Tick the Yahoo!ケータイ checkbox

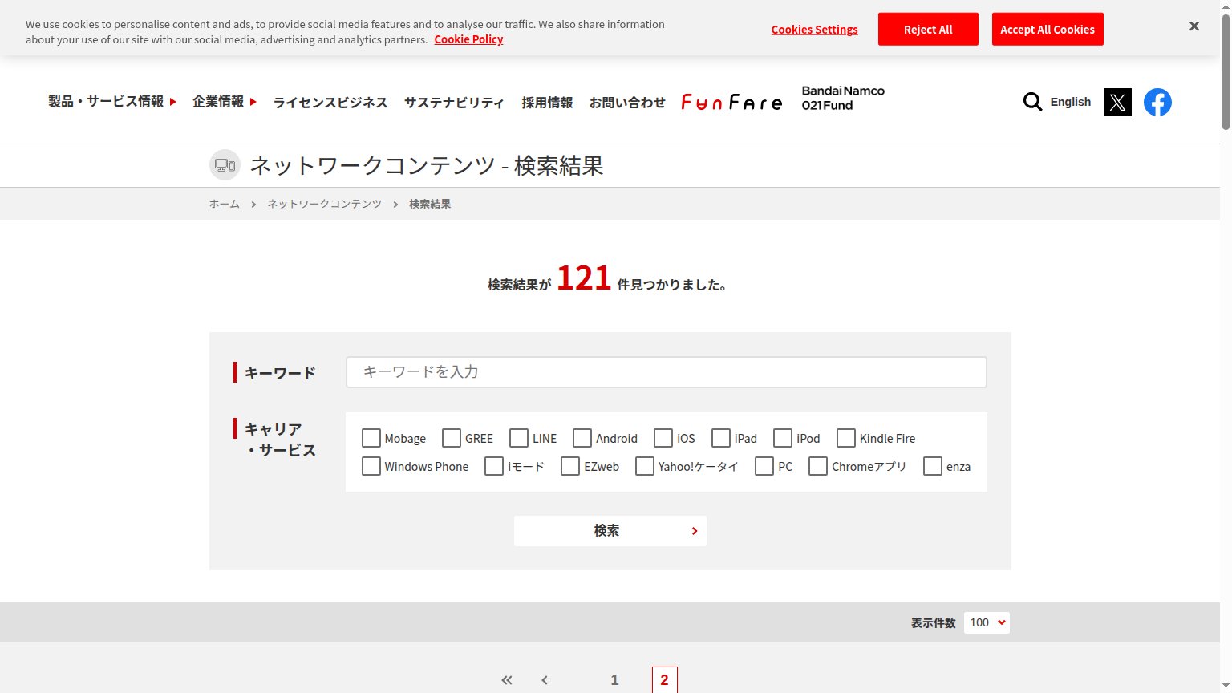click(645, 466)
